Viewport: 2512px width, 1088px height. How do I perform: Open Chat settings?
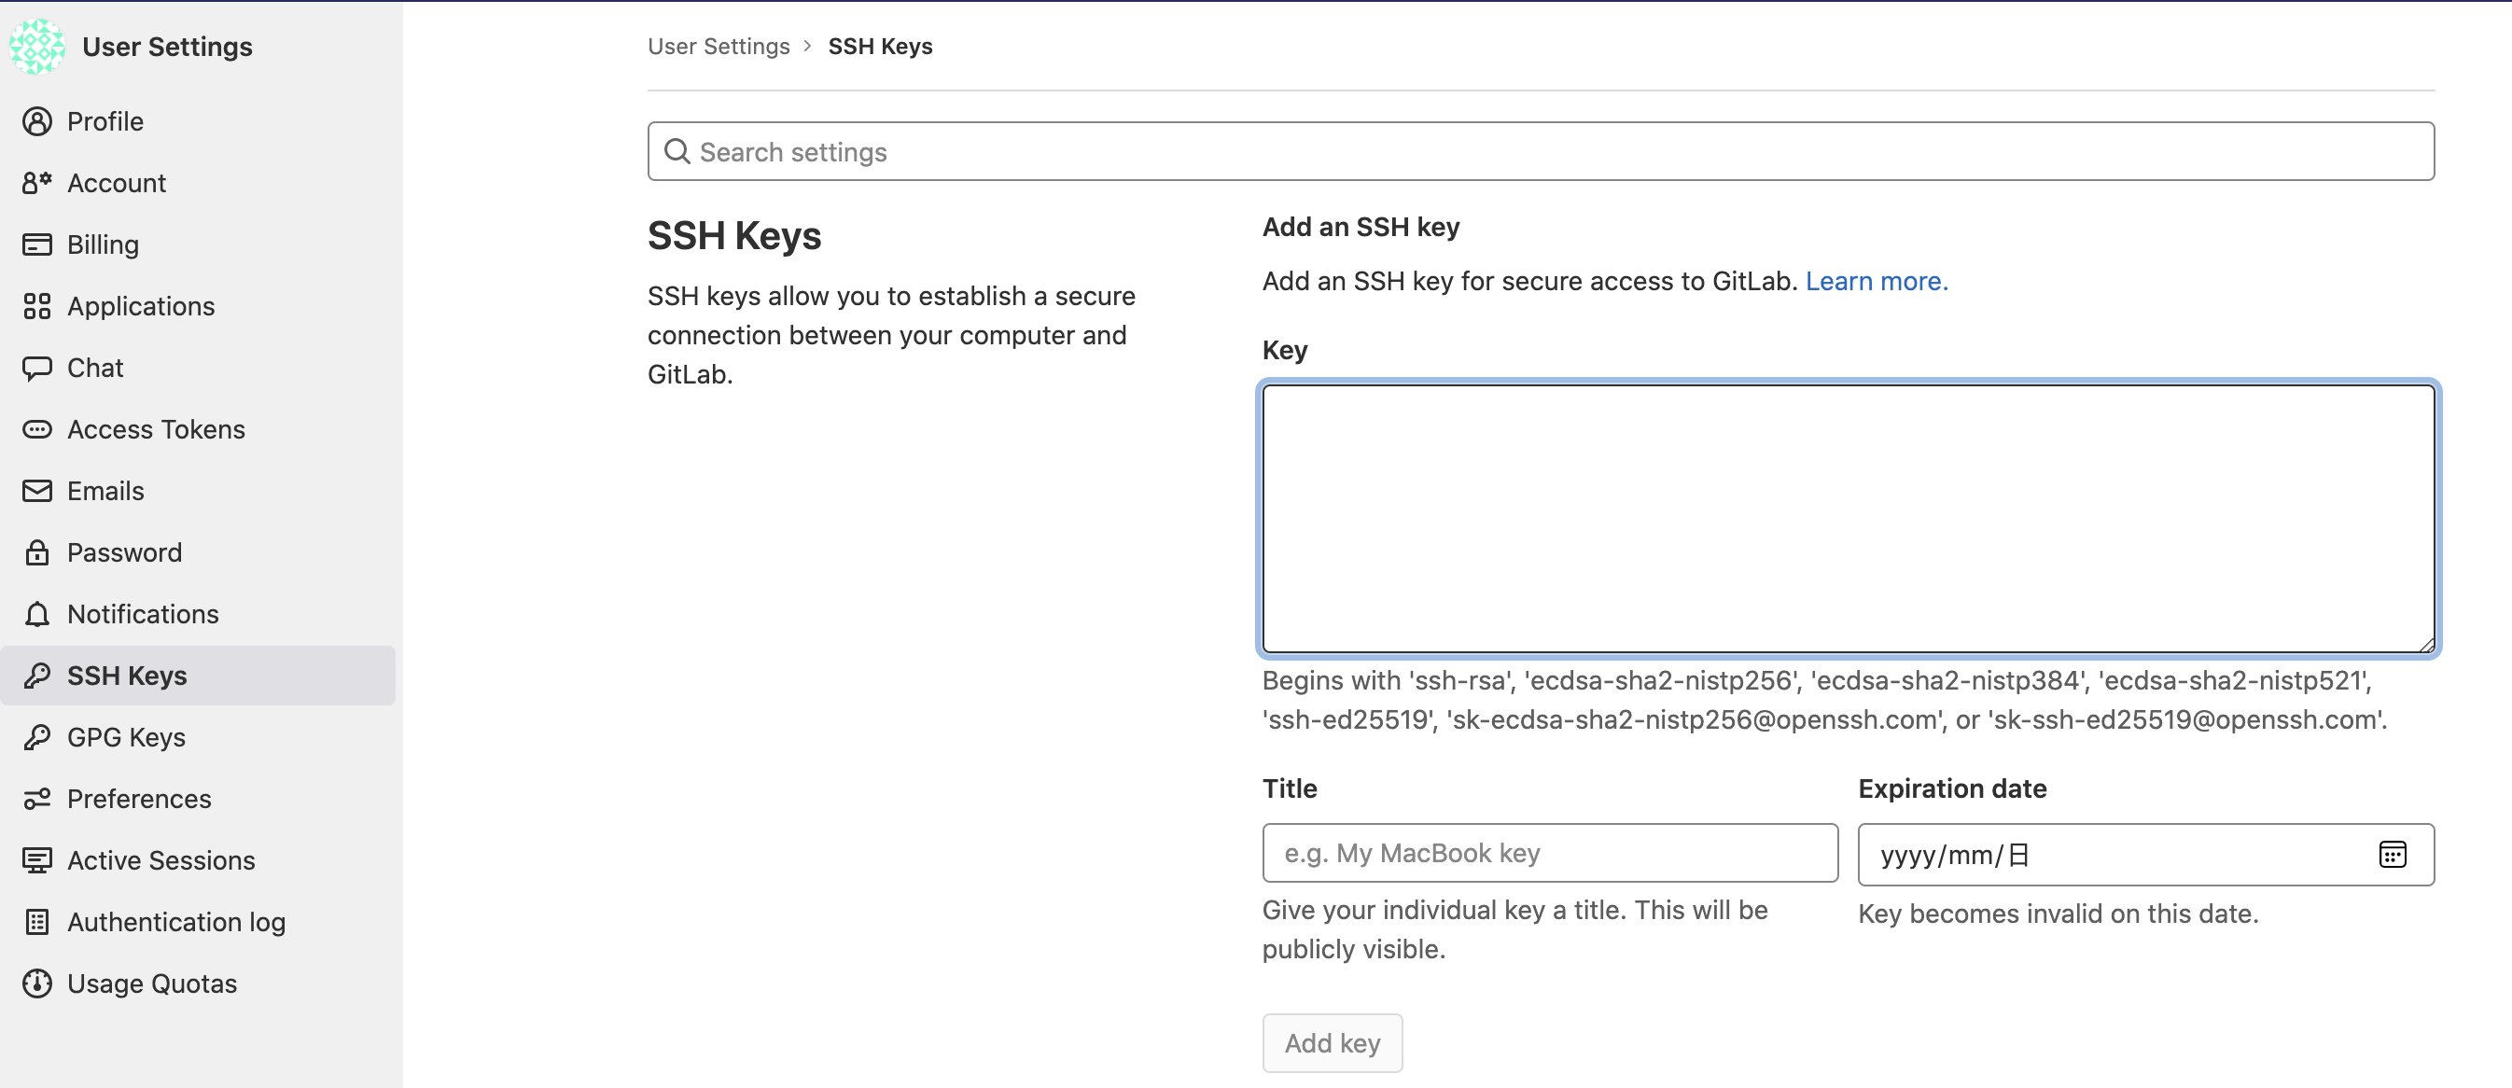198,368
